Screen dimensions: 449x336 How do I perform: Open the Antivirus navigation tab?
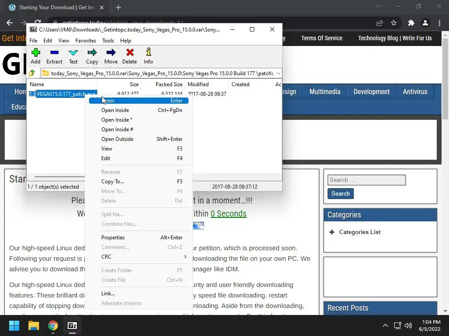coord(415,92)
